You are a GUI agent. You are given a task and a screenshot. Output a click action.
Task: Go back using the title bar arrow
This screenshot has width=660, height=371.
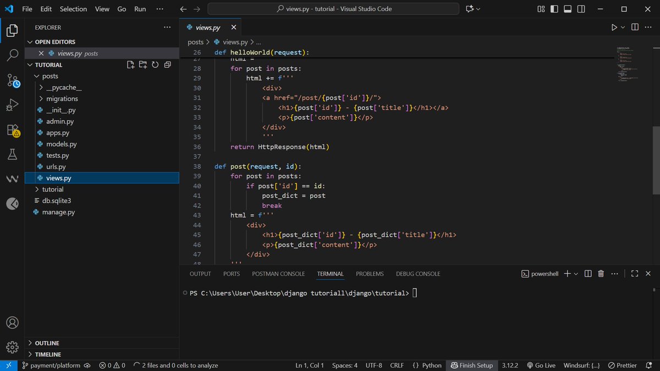184,9
